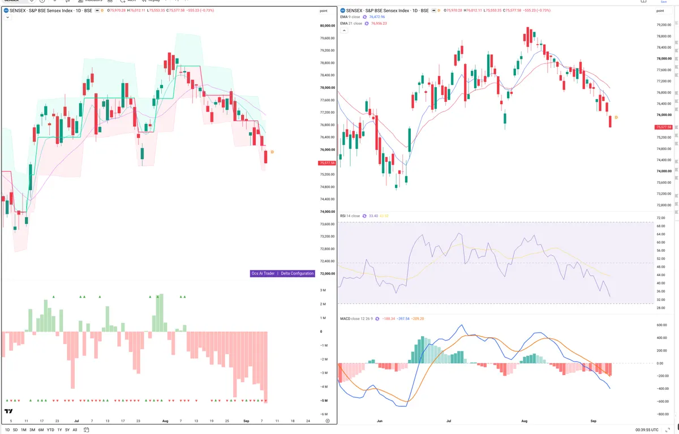
Task: Click SENSEX symbol logo in right chart
Action: pyautogui.click(x=343, y=11)
